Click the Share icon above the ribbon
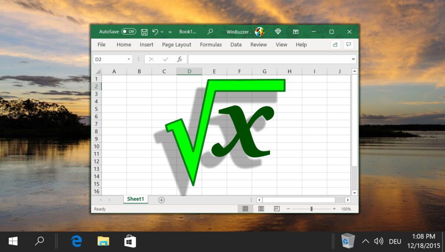The height and width of the screenshot is (252, 445). click(335, 45)
